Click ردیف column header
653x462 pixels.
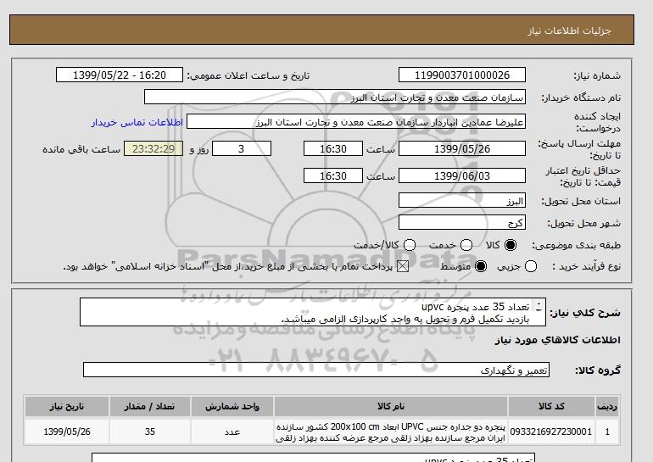pos(607,406)
